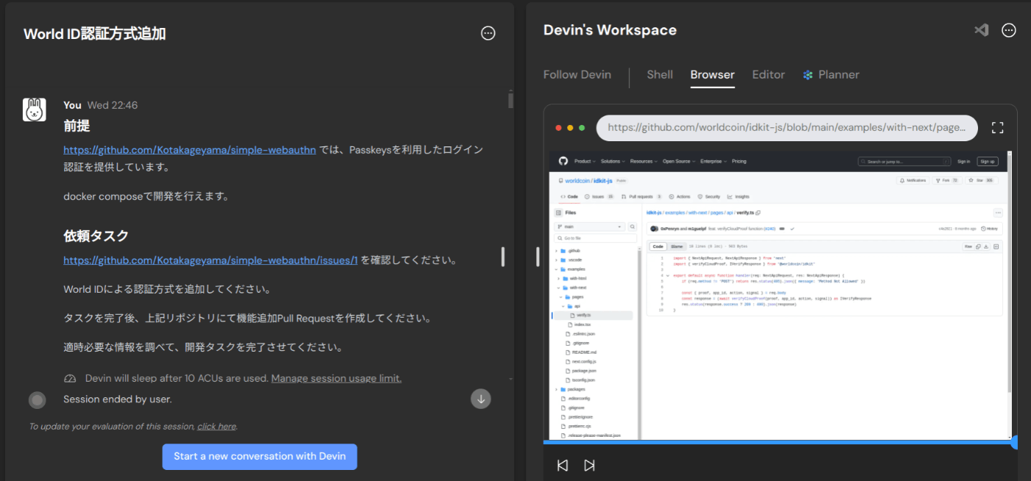Open README.md in file tree
This screenshot has width=1031, height=481.
(584, 352)
